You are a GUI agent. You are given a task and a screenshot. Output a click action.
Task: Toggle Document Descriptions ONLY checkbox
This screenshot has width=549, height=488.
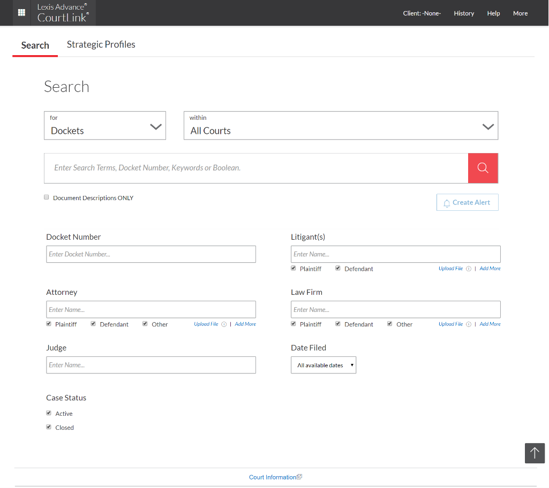point(46,197)
